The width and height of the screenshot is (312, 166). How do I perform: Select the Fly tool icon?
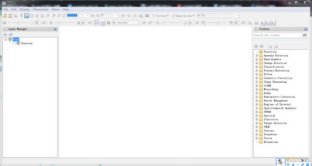37,16
